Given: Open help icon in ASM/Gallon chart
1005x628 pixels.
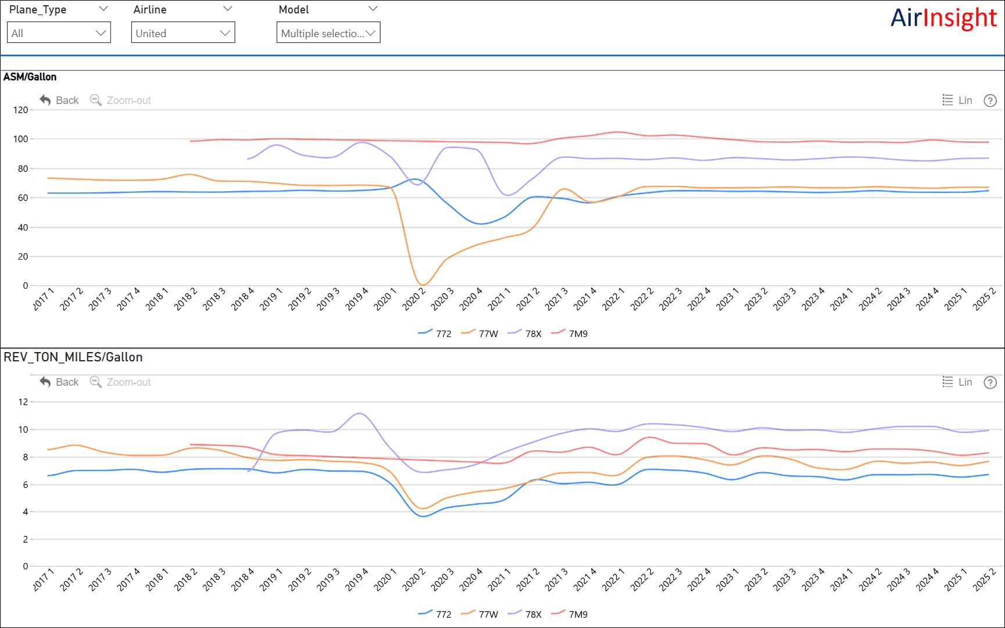Looking at the screenshot, I should tap(990, 101).
